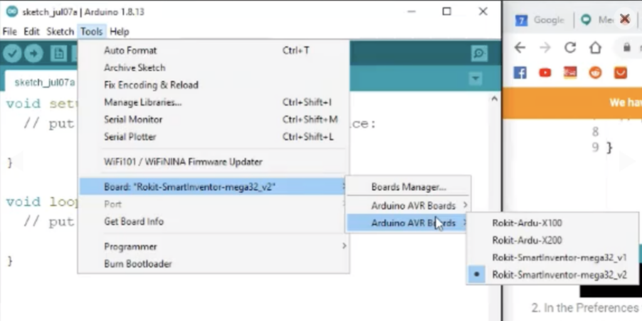Pick the Rokit-SmartInventor-mega32_v1 board
Image resolution: width=642 pixels, height=321 pixels.
pos(559,257)
